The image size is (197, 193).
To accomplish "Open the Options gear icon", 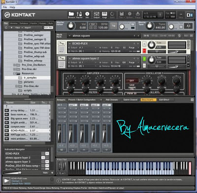I will [130, 15].
